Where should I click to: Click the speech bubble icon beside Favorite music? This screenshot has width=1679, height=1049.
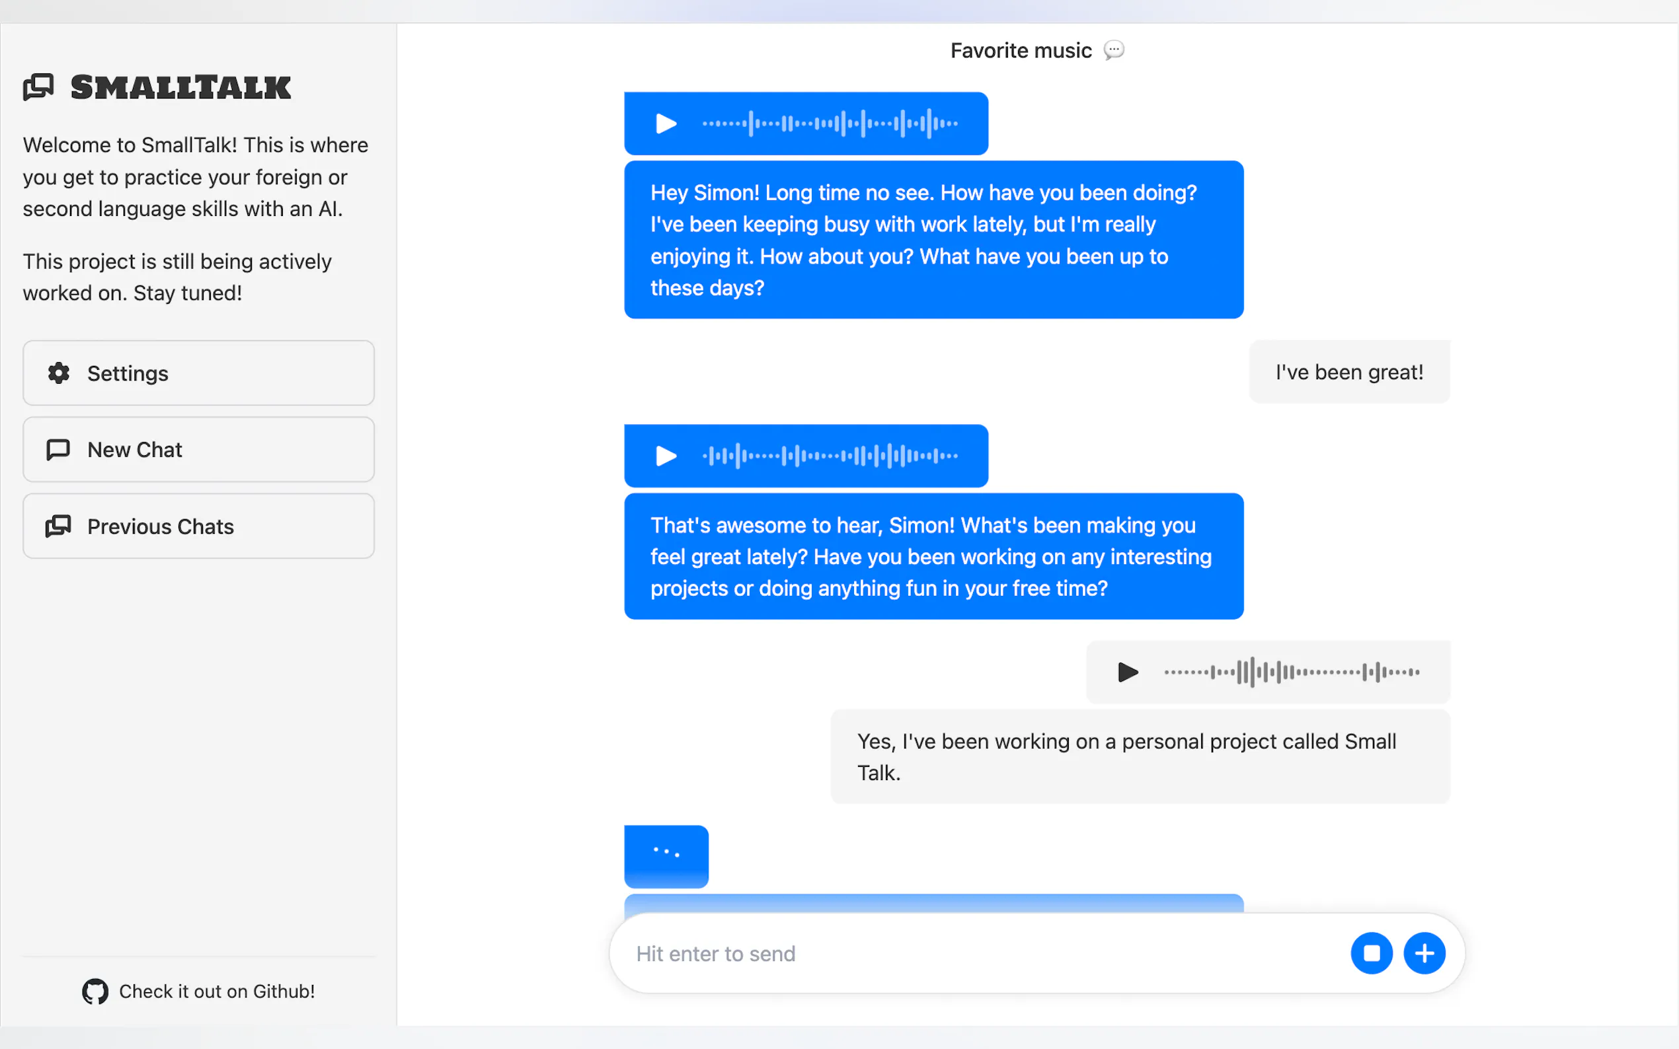(x=1113, y=50)
